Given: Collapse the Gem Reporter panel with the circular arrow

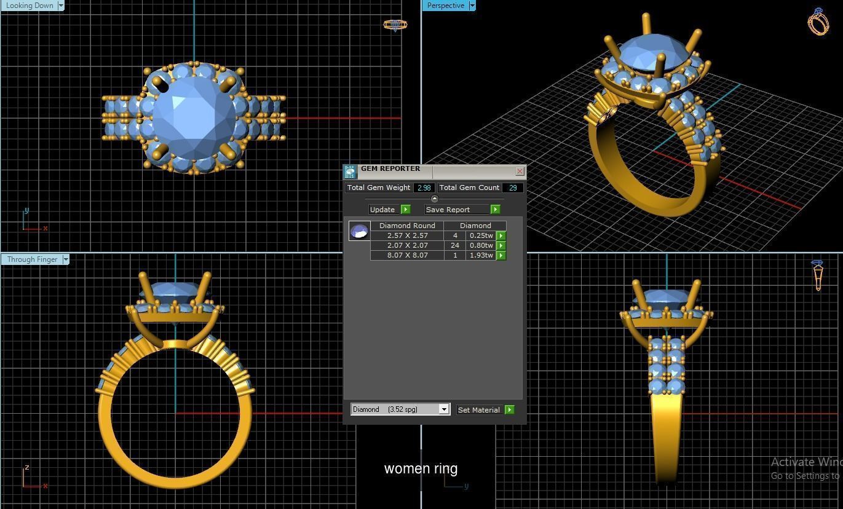Looking at the screenshot, I should (x=435, y=199).
